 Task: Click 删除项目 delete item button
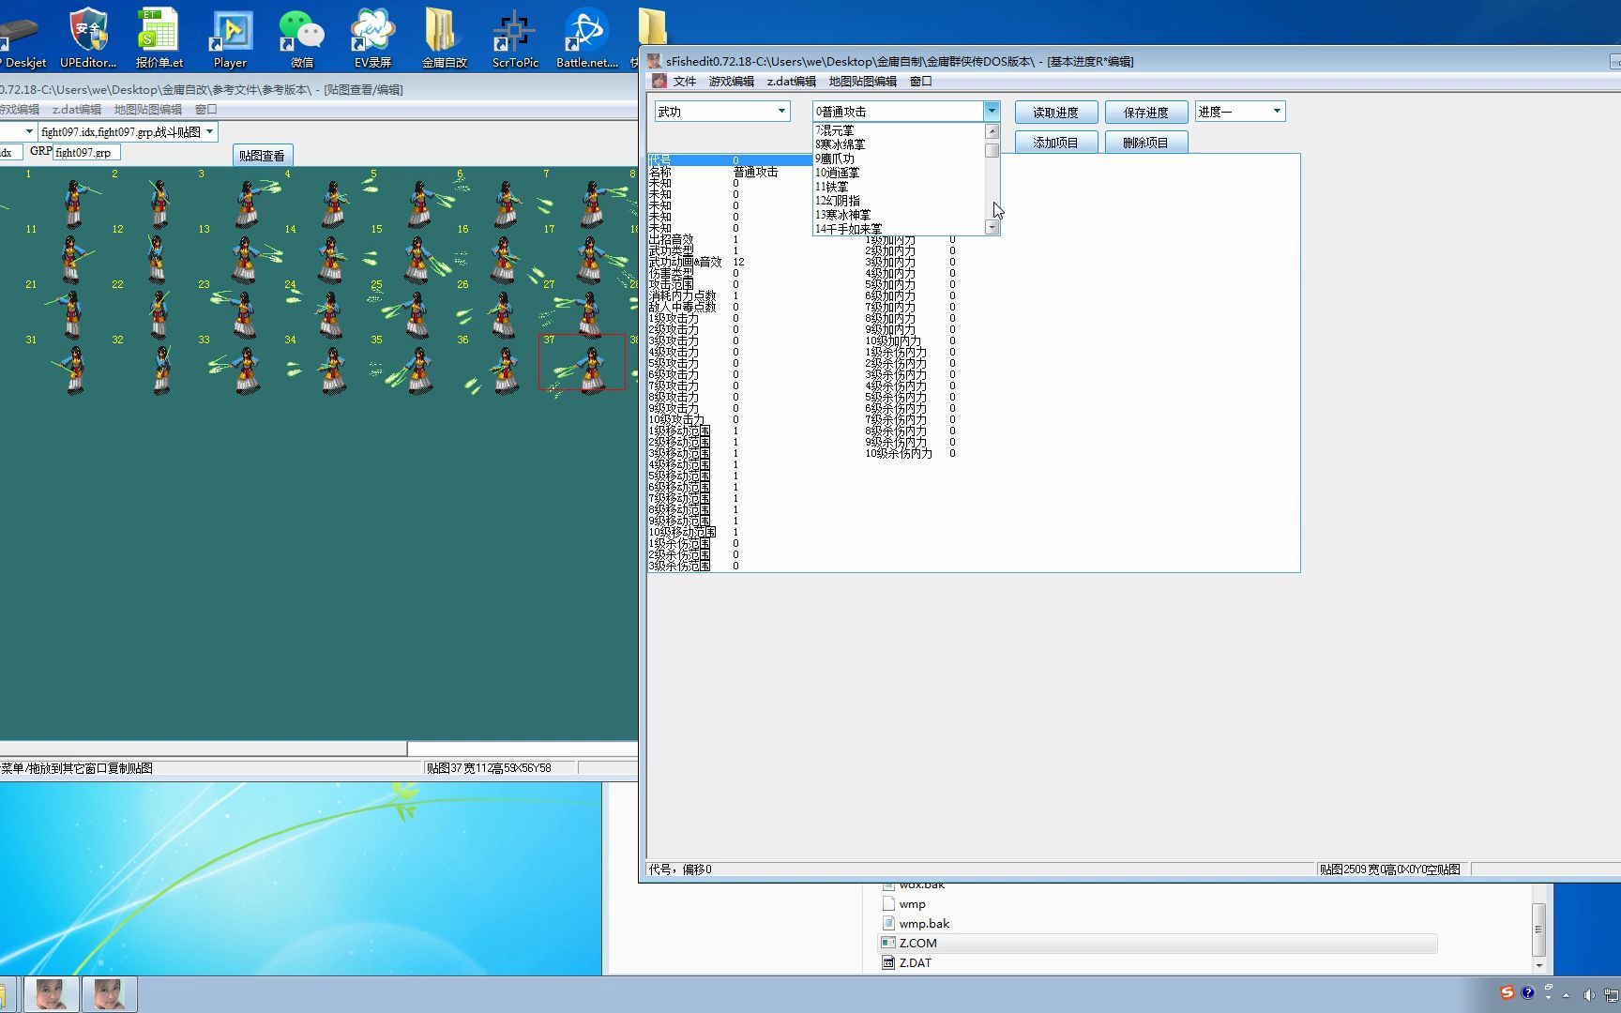click(x=1146, y=143)
